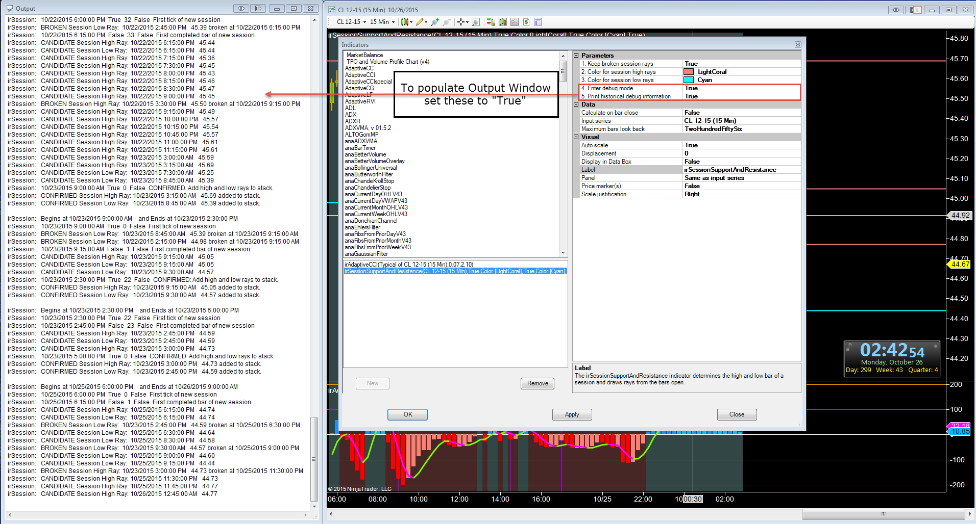
Task: Collapse the Visual section
Action: (576, 137)
